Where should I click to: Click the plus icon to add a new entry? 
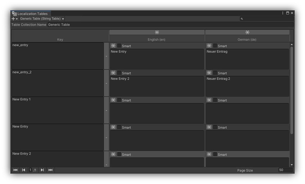(13, 18)
